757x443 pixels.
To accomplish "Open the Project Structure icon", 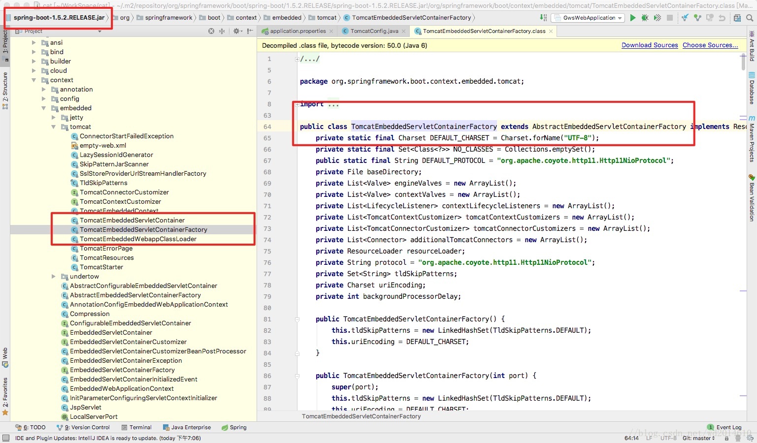I will [737, 18].
